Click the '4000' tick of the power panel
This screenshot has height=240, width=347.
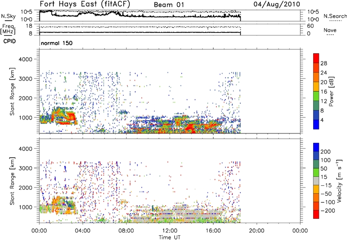tap(26, 59)
